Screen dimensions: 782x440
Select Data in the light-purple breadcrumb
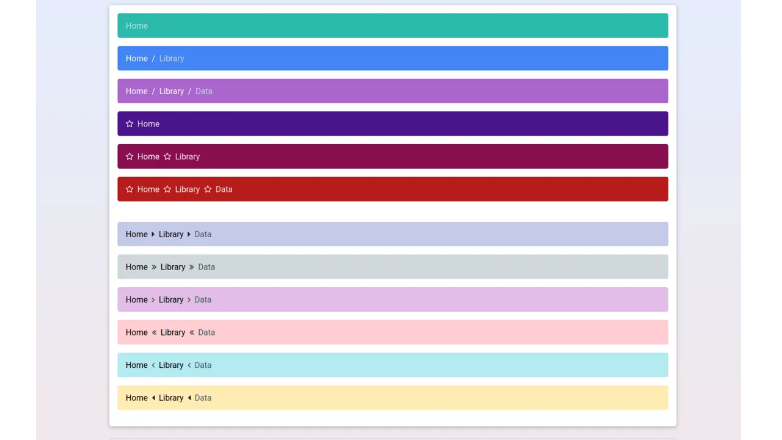203,90
